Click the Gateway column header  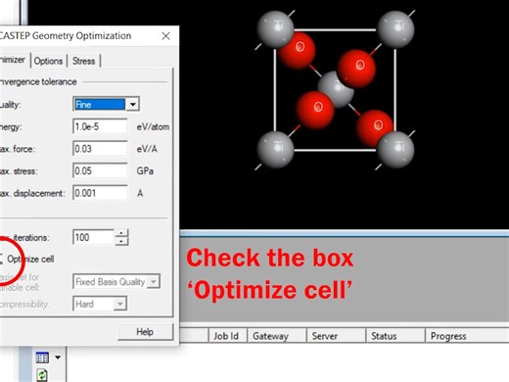(x=277, y=336)
